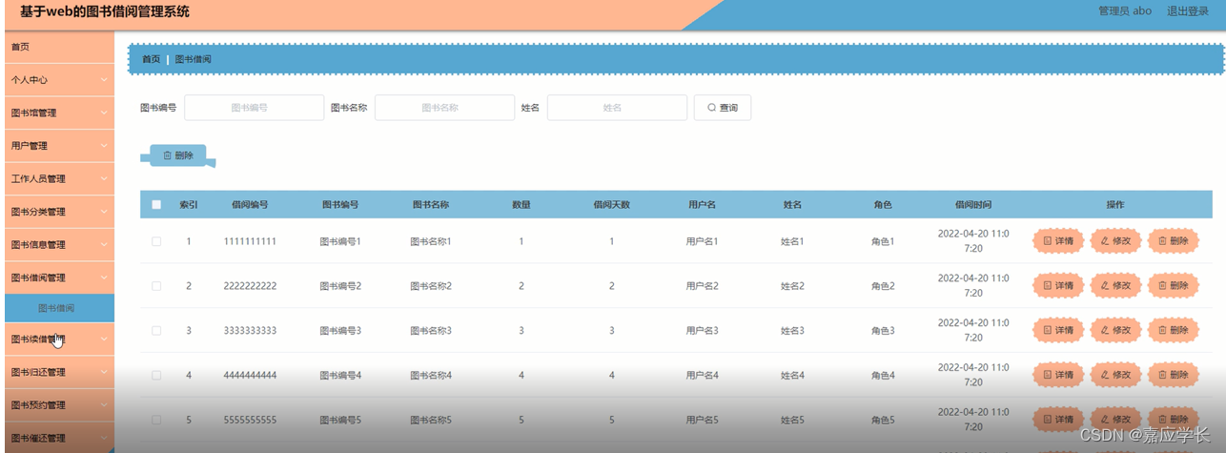This screenshot has width=1226, height=453.
Task: Expand chevron beside 图书馆管理
Action: point(103,113)
